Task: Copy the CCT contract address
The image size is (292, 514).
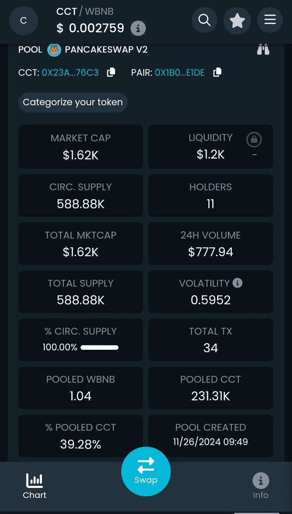Action: [111, 72]
